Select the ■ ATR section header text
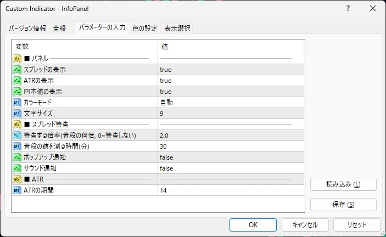The image size is (386, 237). tap(34, 179)
